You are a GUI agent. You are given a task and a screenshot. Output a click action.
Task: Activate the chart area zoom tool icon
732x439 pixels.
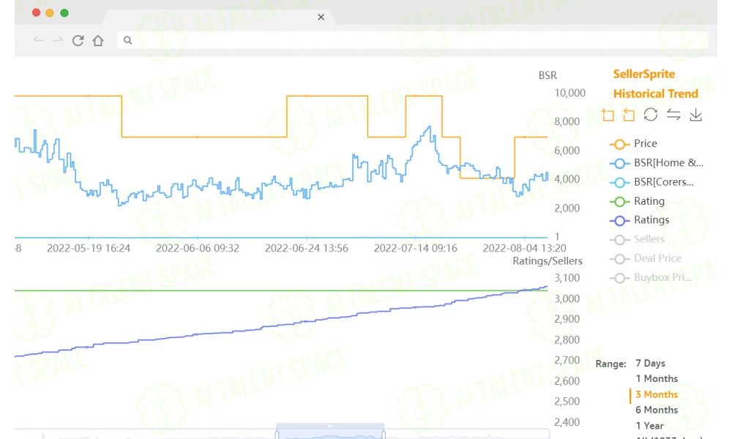[x=608, y=115]
